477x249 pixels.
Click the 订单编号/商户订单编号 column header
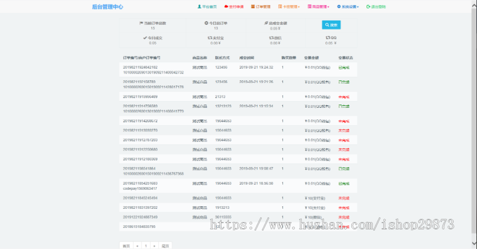[x=142, y=58]
